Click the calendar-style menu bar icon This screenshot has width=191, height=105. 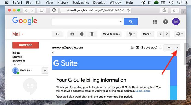point(163,2)
